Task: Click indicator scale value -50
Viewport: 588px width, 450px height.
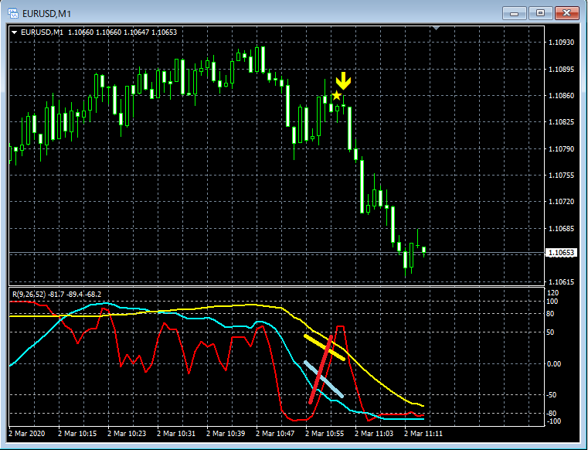Action: (x=552, y=395)
